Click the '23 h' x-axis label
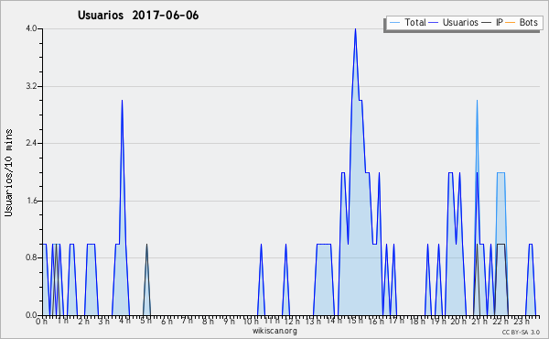The width and height of the screenshot is (549, 339). tap(522, 321)
